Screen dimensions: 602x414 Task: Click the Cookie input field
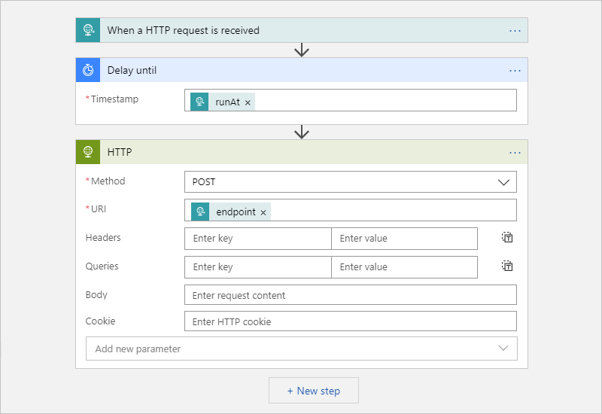pos(351,321)
